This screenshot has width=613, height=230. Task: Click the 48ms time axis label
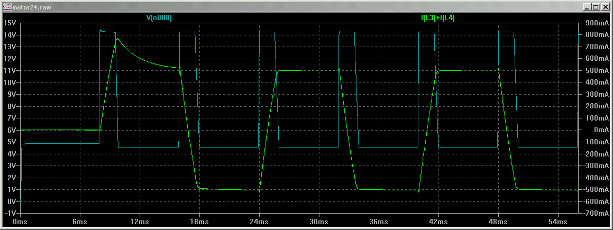[498, 222]
